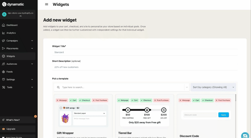
Task: Click the Analytics chart icon
Action: (4, 33)
